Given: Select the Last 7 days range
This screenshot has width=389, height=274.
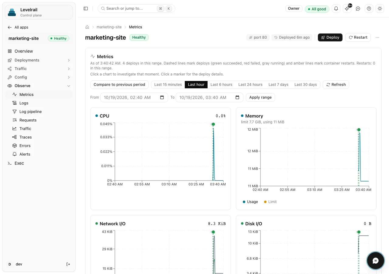Looking at the screenshot, I should pos(278,85).
